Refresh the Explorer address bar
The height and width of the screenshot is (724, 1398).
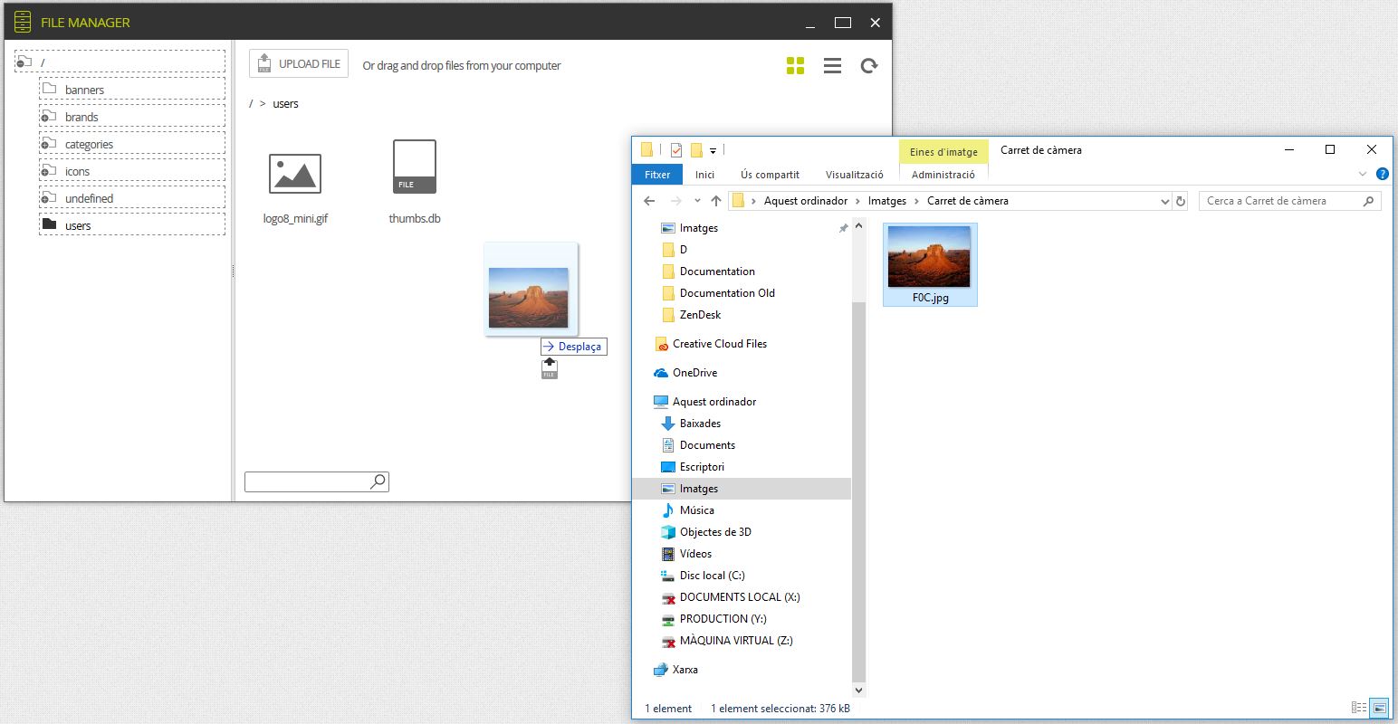pos(1180,201)
